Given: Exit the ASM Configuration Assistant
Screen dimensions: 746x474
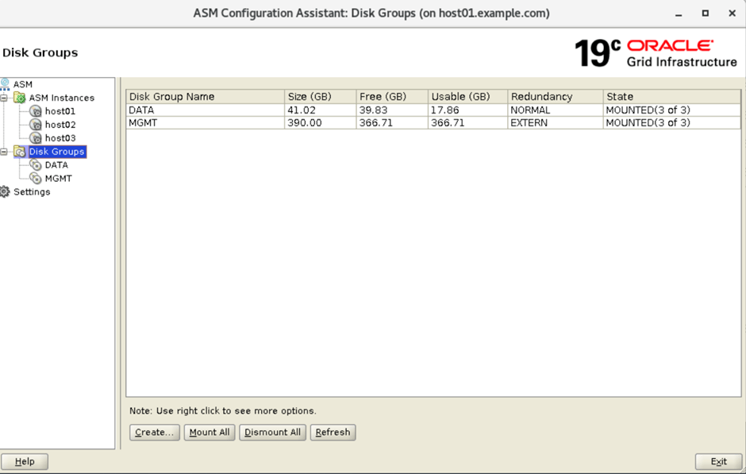Looking at the screenshot, I should click(718, 461).
